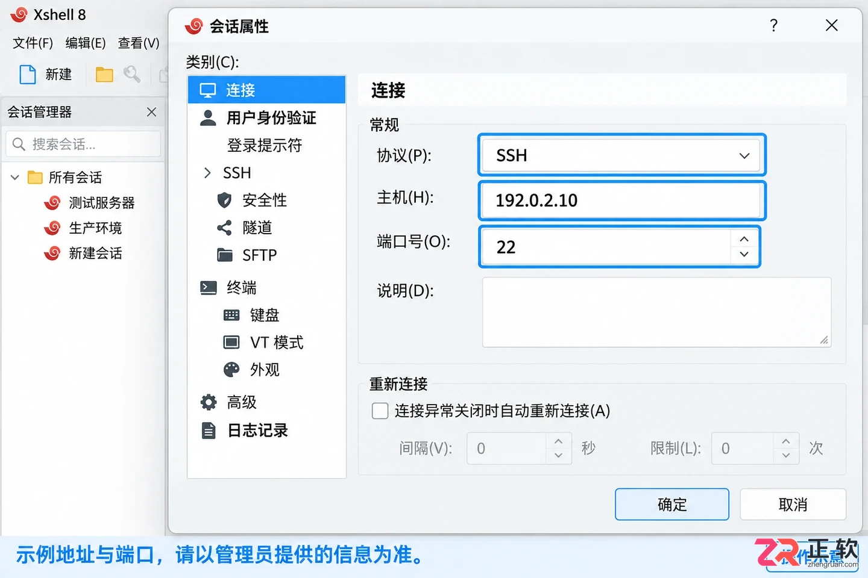
Task: Select 连接 category with monitor icon
Action: (x=266, y=90)
